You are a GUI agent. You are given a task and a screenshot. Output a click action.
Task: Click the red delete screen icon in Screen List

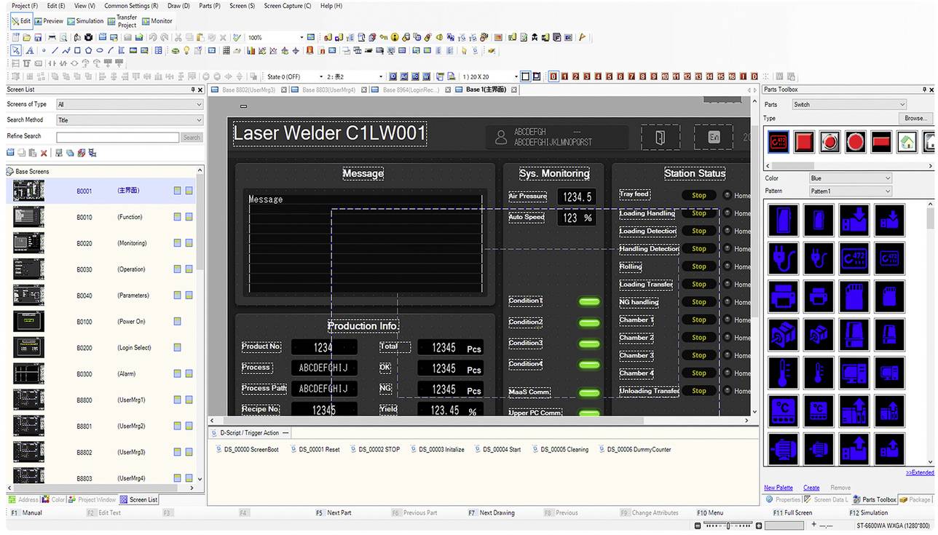pos(44,153)
